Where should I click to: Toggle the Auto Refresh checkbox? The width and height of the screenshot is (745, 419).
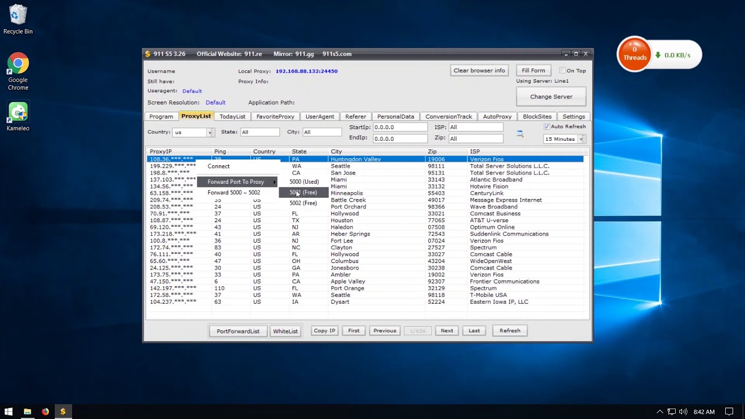pyautogui.click(x=547, y=126)
